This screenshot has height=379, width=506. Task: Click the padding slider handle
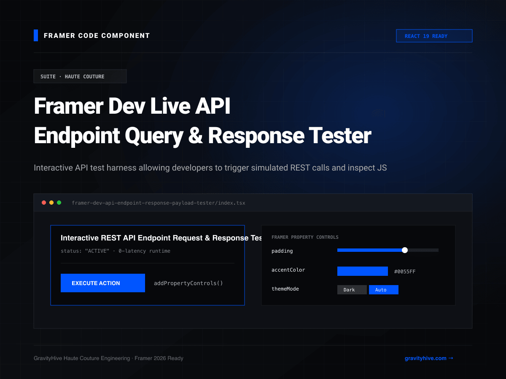(x=405, y=250)
